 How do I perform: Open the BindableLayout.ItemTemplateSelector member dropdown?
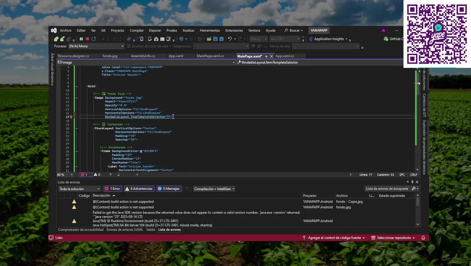[x=320, y=62]
